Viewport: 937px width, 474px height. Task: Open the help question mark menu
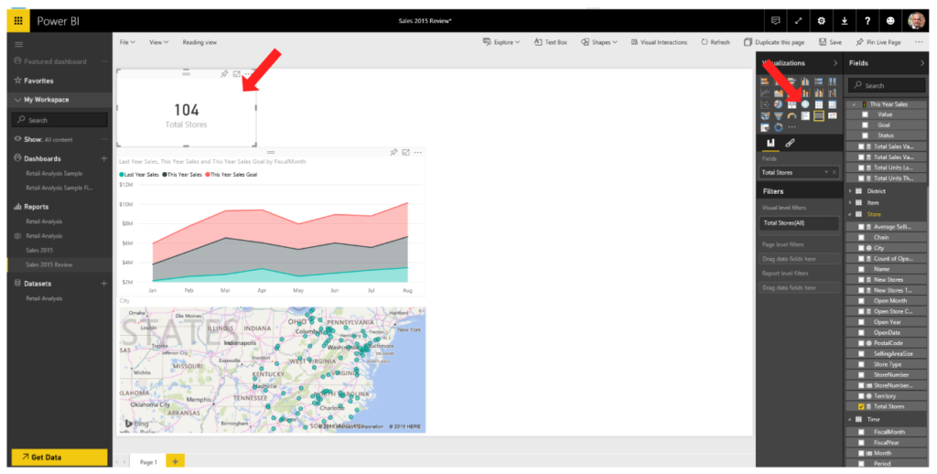[x=867, y=21]
